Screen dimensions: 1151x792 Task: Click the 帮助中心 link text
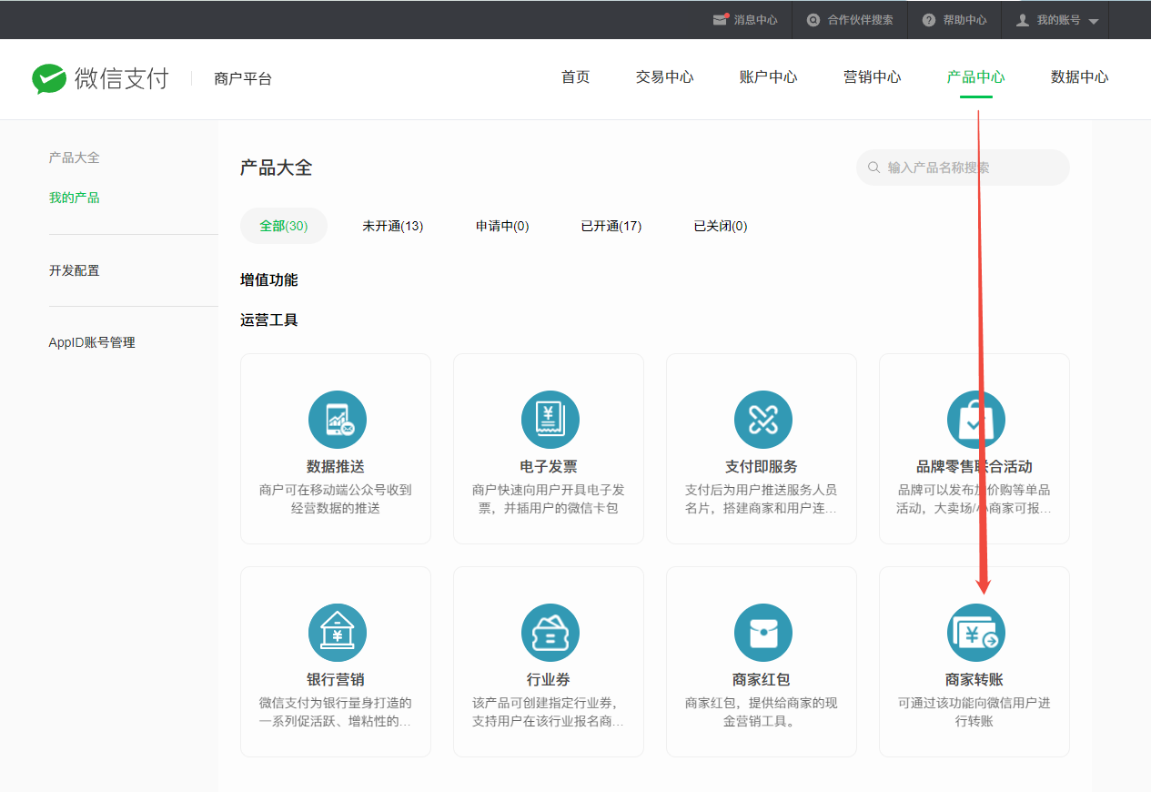[x=965, y=20]
